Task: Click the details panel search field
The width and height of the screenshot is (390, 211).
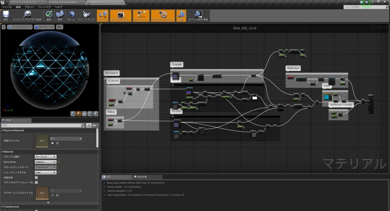Action: pyautogui.click(x=43, y=125)
